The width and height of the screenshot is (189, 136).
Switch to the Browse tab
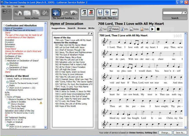click(x=81, y=28)
